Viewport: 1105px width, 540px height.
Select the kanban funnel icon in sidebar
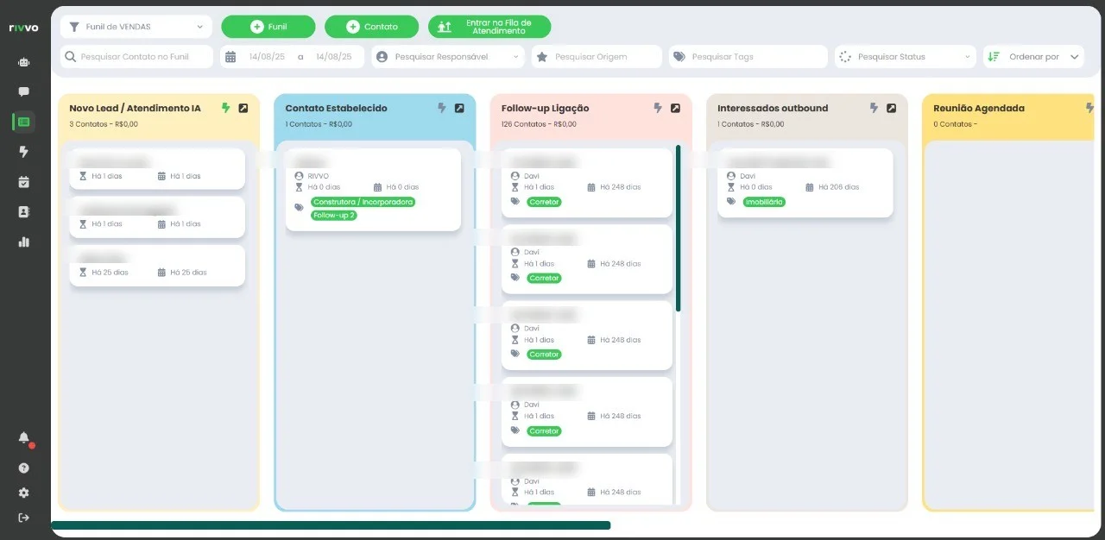[23, 122]
